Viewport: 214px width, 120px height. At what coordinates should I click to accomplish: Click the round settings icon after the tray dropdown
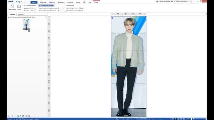tap(191, 2)
